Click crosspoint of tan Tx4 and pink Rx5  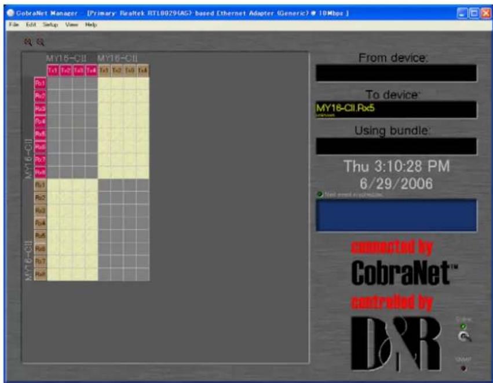[x=143, y=134]
